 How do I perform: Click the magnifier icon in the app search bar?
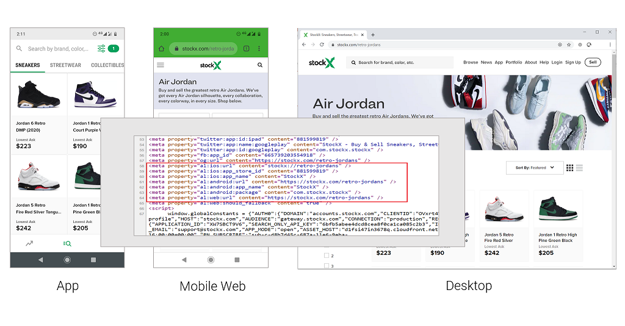click(19, 49)
